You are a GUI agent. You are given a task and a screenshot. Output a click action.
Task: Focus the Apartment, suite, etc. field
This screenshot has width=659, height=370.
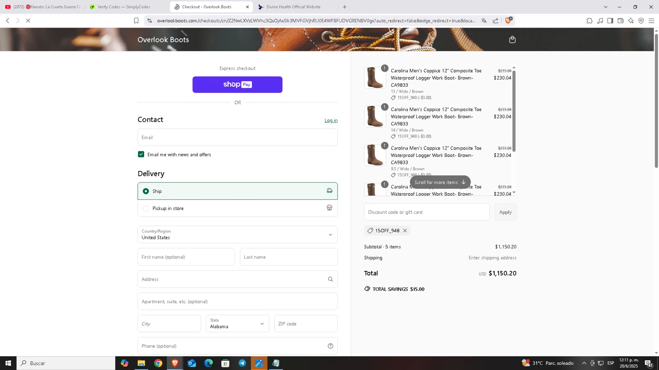(238, 302)
